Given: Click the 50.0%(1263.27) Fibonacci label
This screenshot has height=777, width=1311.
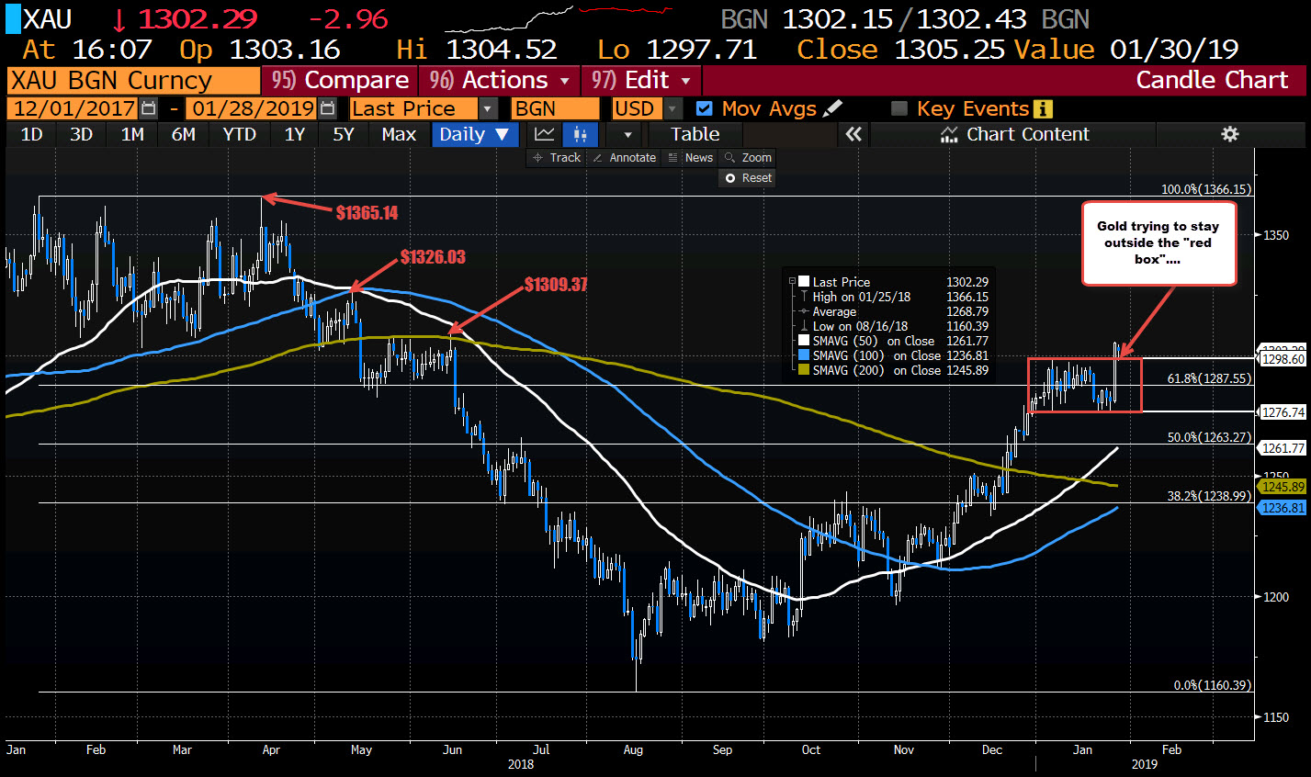Looking at the screenshot, I should coord(1209,437).
